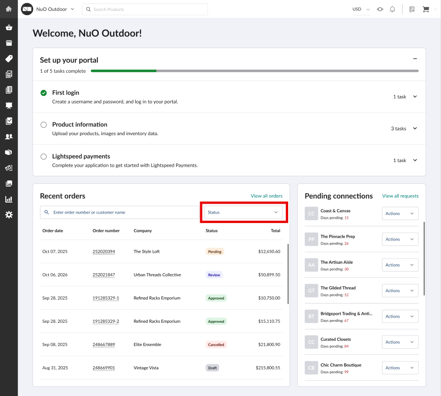
Task: Open the home icon in the sidebar
Action: [9, 9]
